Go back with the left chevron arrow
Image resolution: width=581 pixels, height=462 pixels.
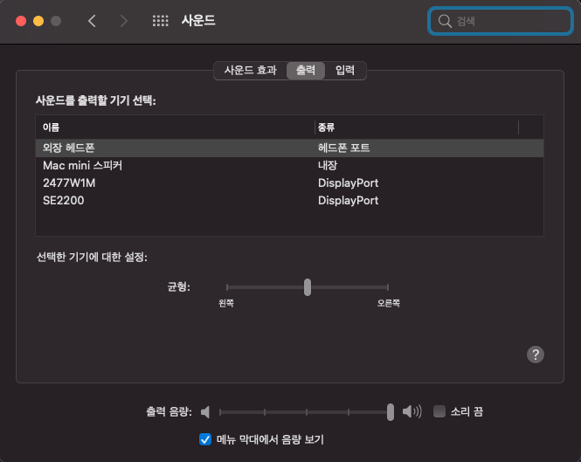point(93,21)
